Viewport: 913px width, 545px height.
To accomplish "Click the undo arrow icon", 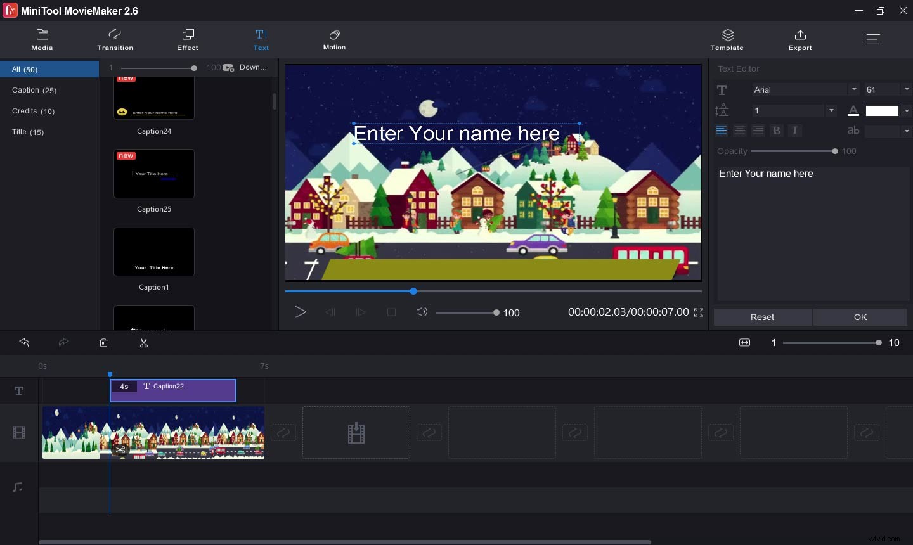I will point(24,343).
